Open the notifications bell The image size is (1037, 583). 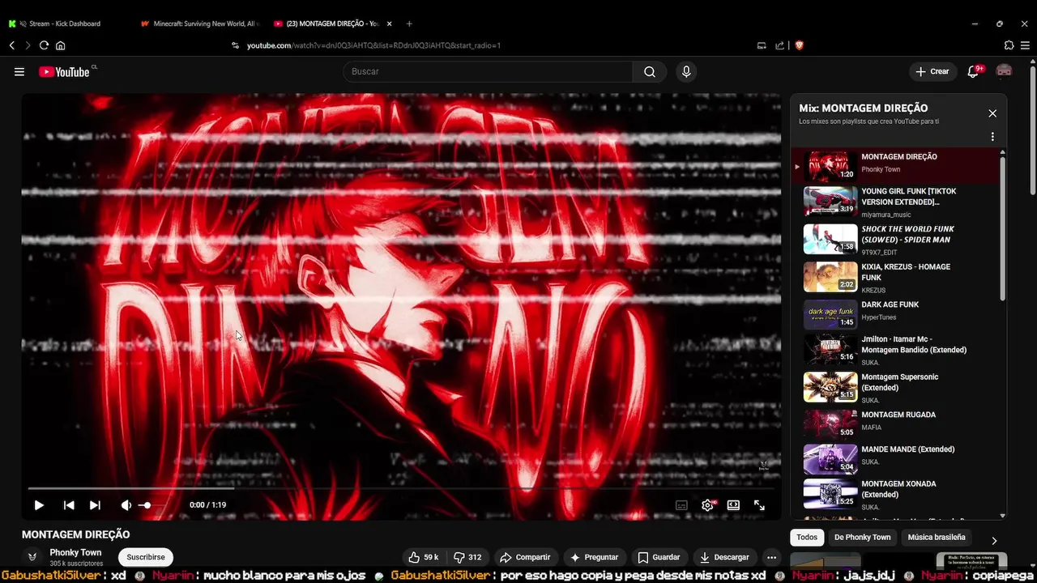pyautogui.click(x=973, y=71)
